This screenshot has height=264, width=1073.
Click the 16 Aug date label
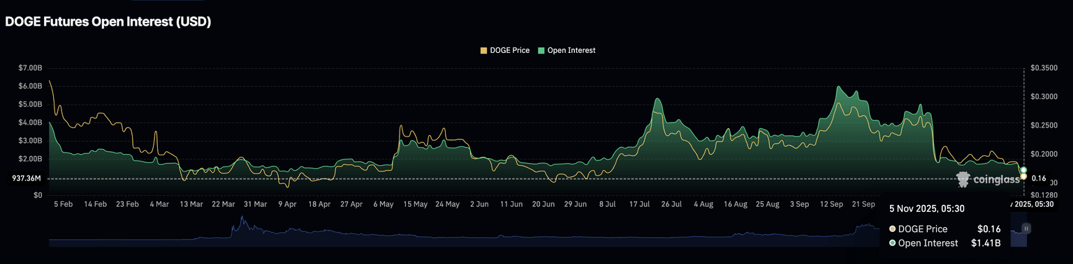(736, 205)
